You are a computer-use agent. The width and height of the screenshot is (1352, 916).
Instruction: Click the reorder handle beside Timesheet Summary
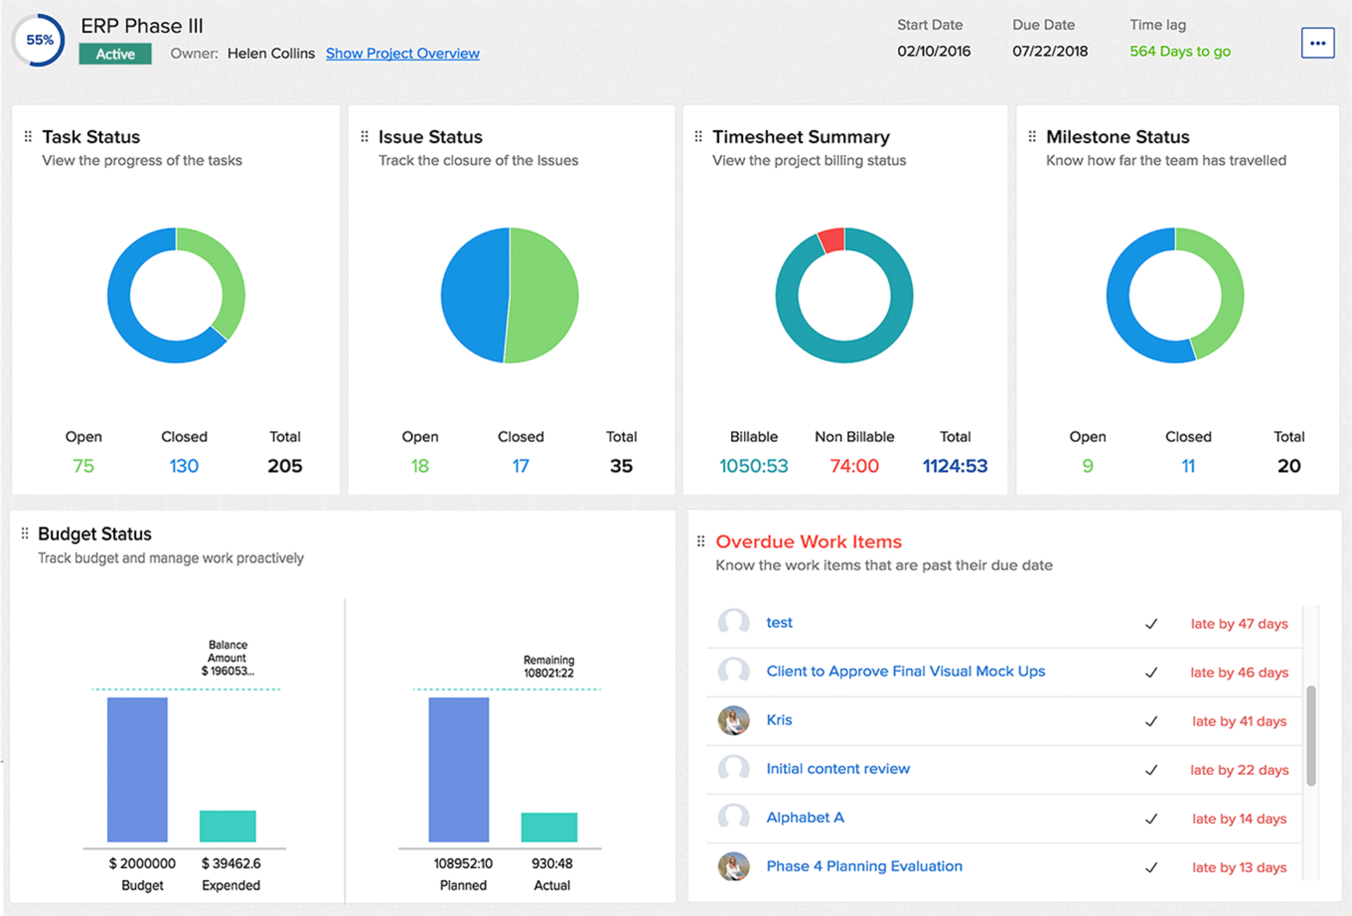698,136
